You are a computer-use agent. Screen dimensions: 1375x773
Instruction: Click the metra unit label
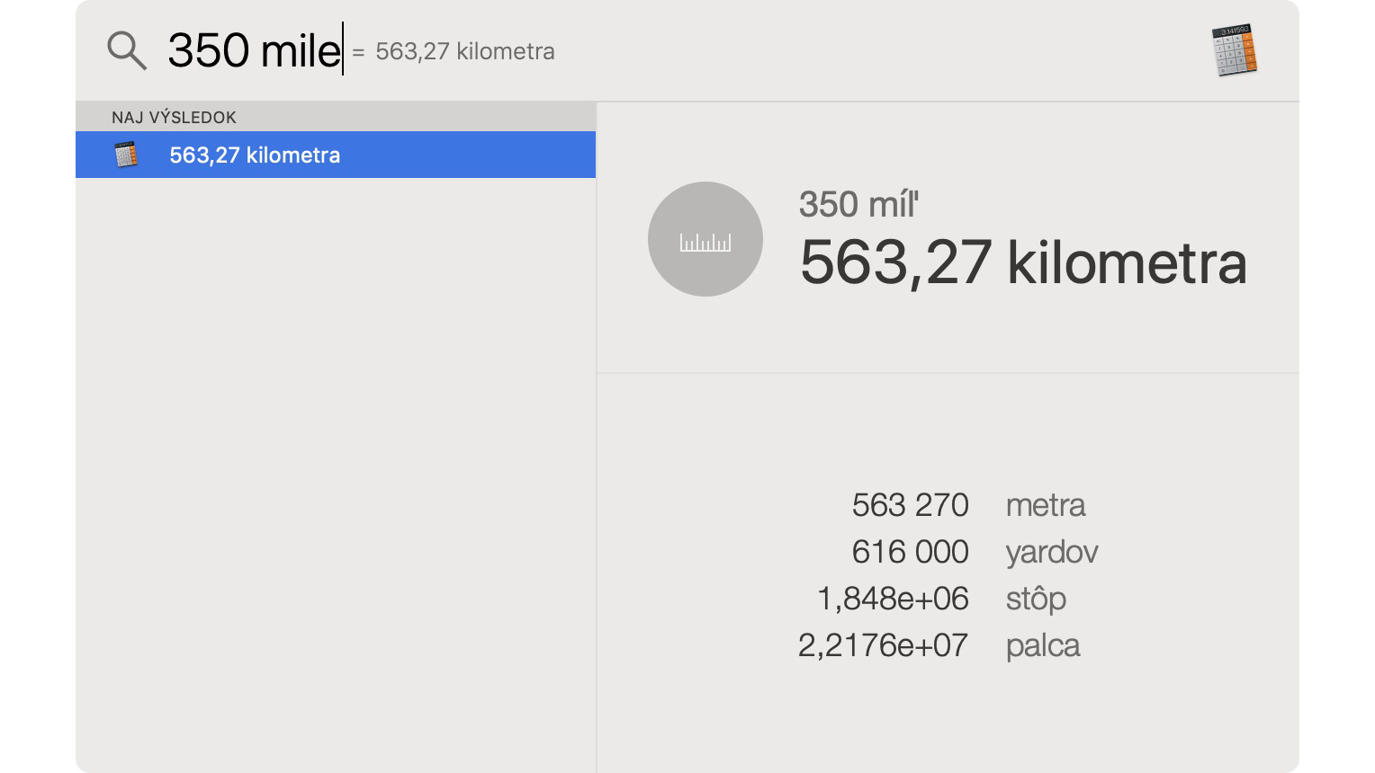(1046, 505)
